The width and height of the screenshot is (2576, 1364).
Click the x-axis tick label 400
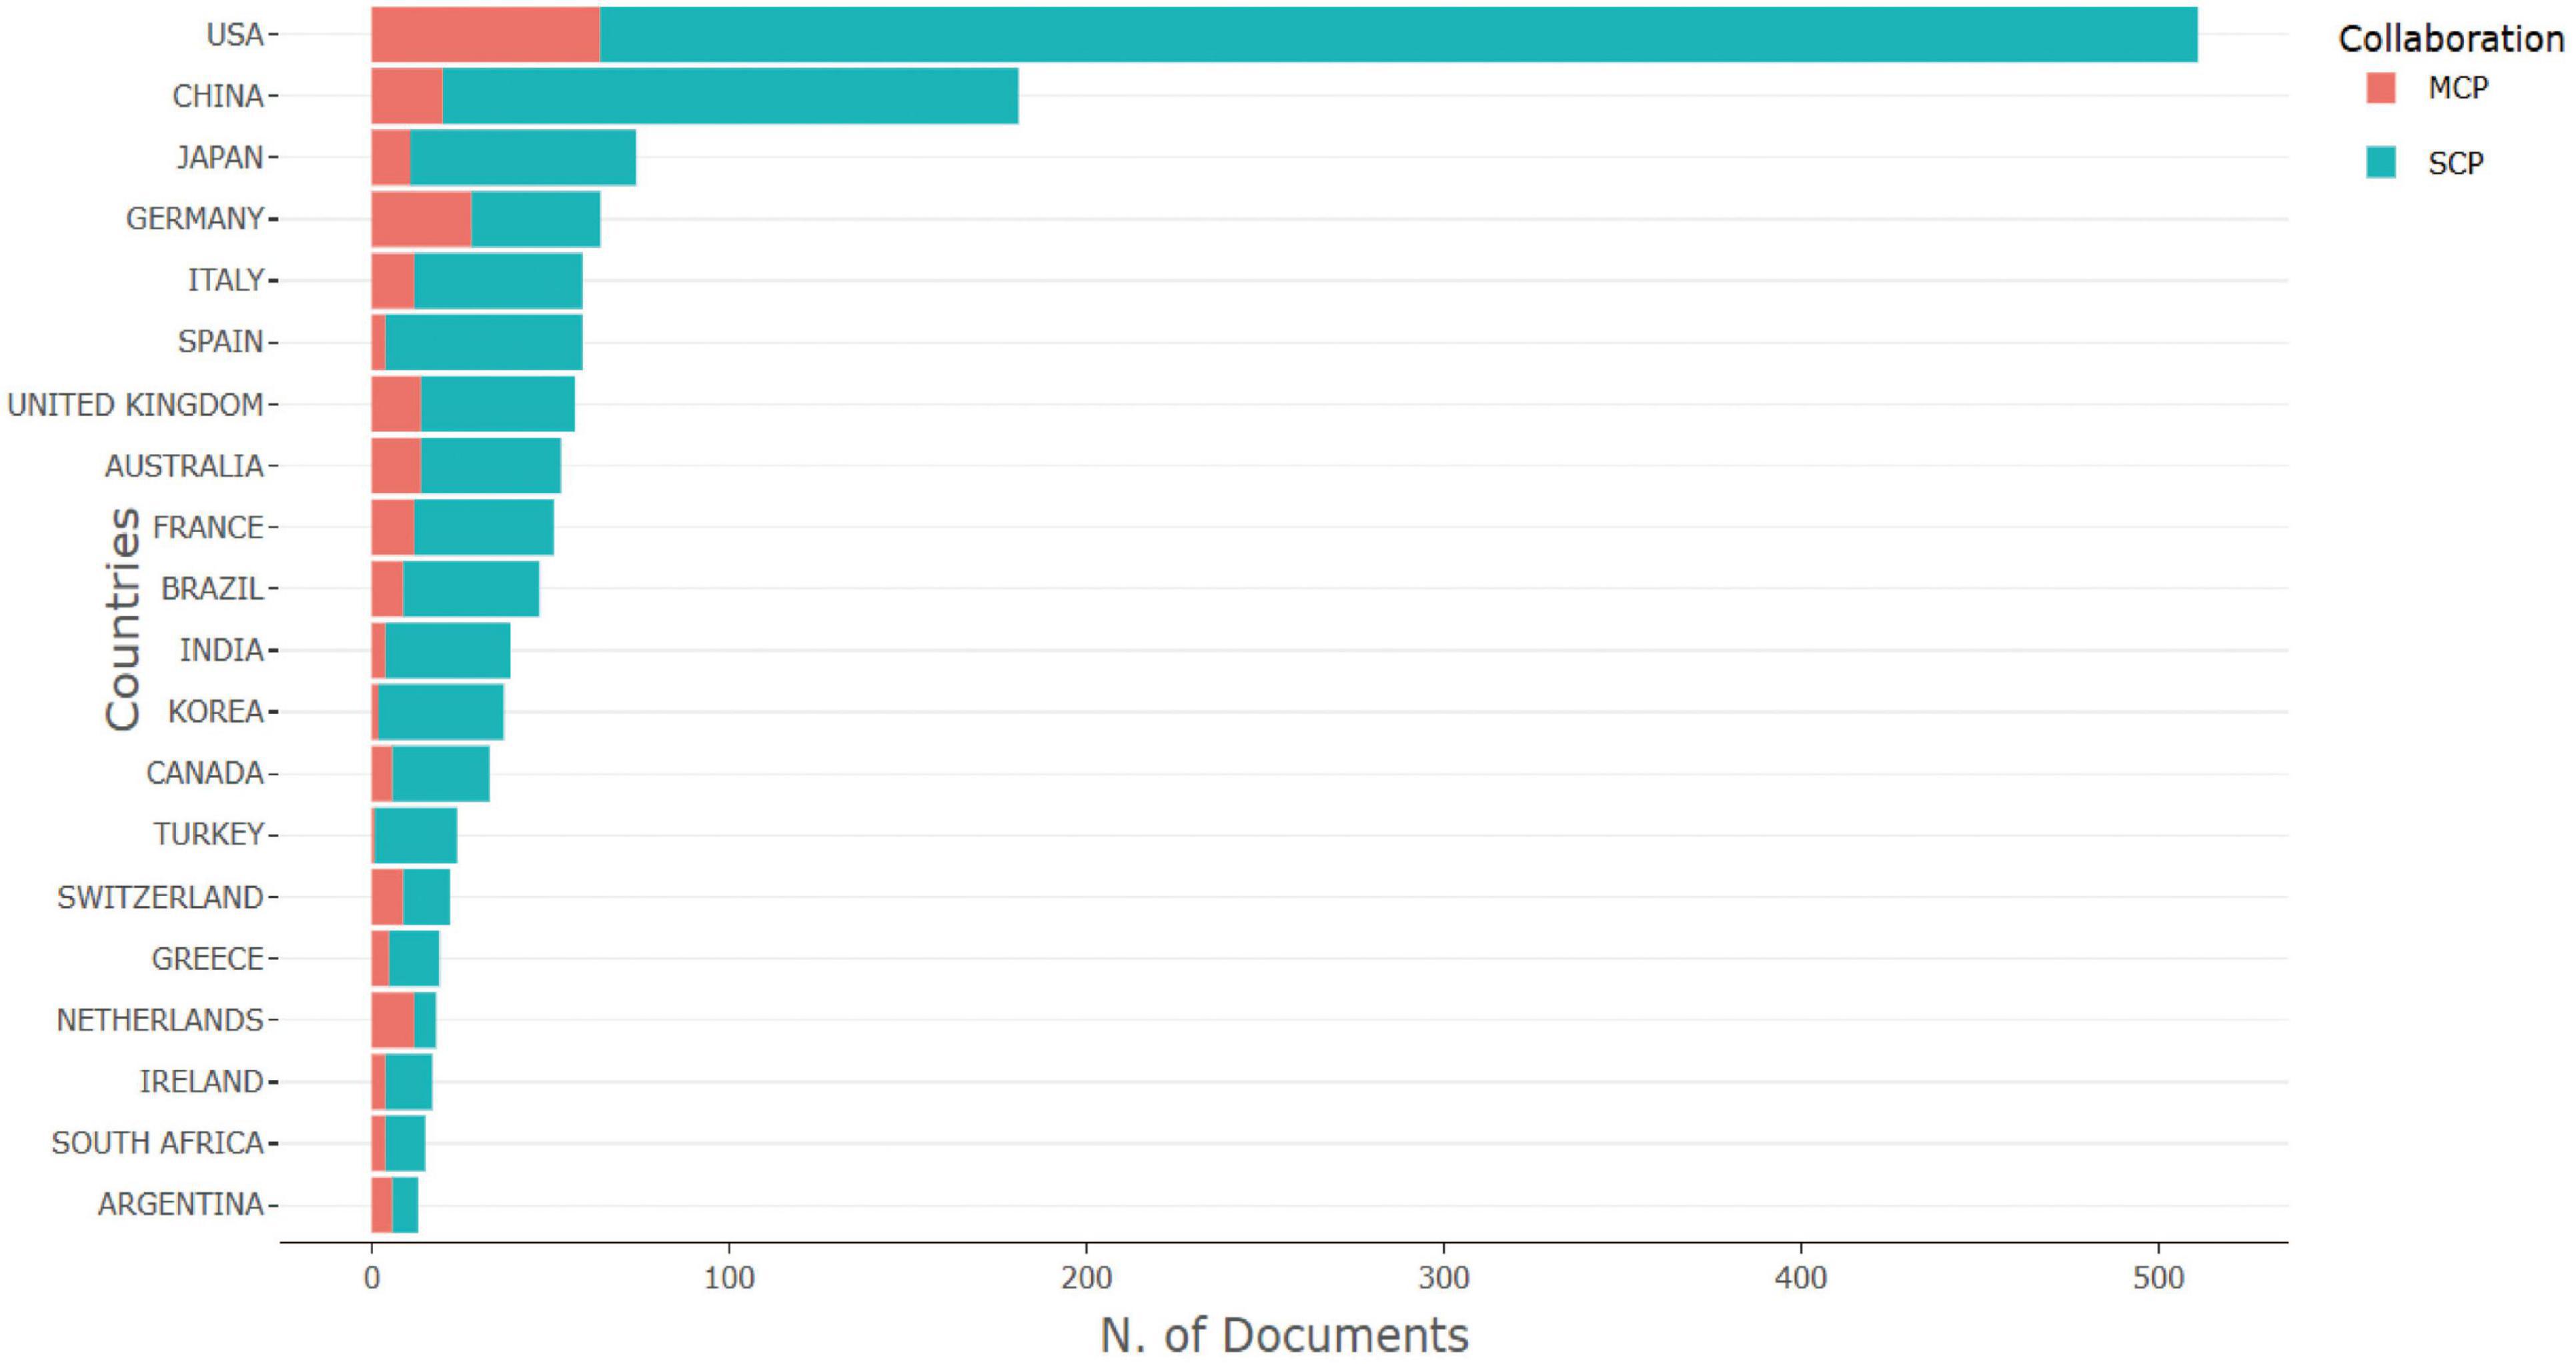pos(1802,1278)
